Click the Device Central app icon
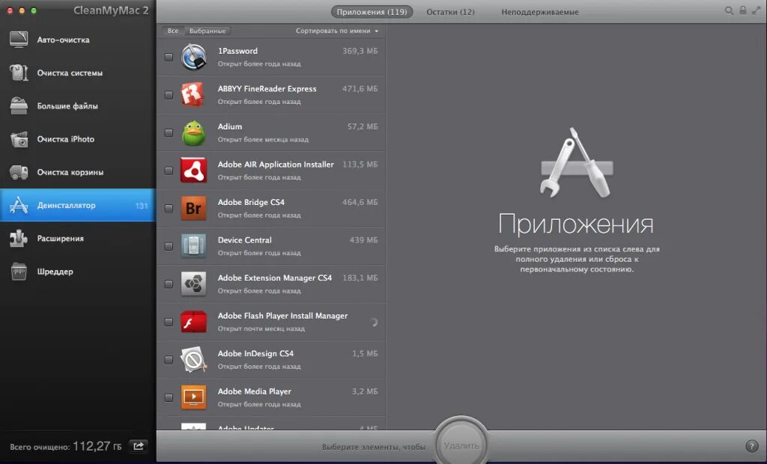This screenshot has height=464, width=767. [194, 246]
